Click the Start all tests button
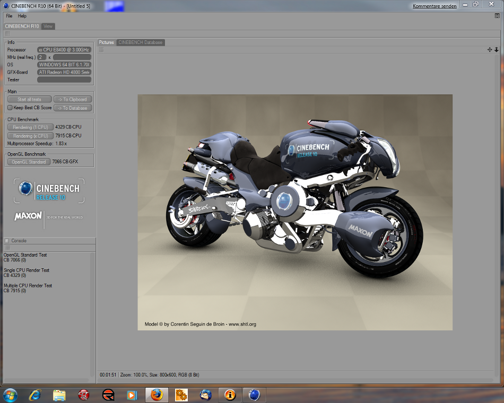The height and width of the screenshot is (403, 504). (x=29, y=99)
